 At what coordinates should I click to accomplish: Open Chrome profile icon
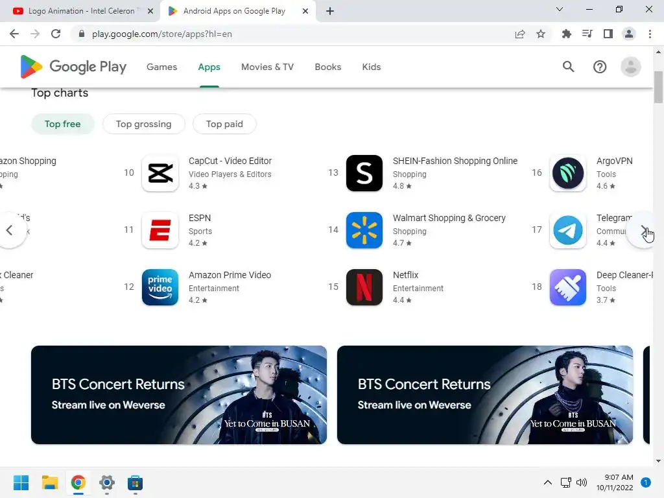click(629, 34)
